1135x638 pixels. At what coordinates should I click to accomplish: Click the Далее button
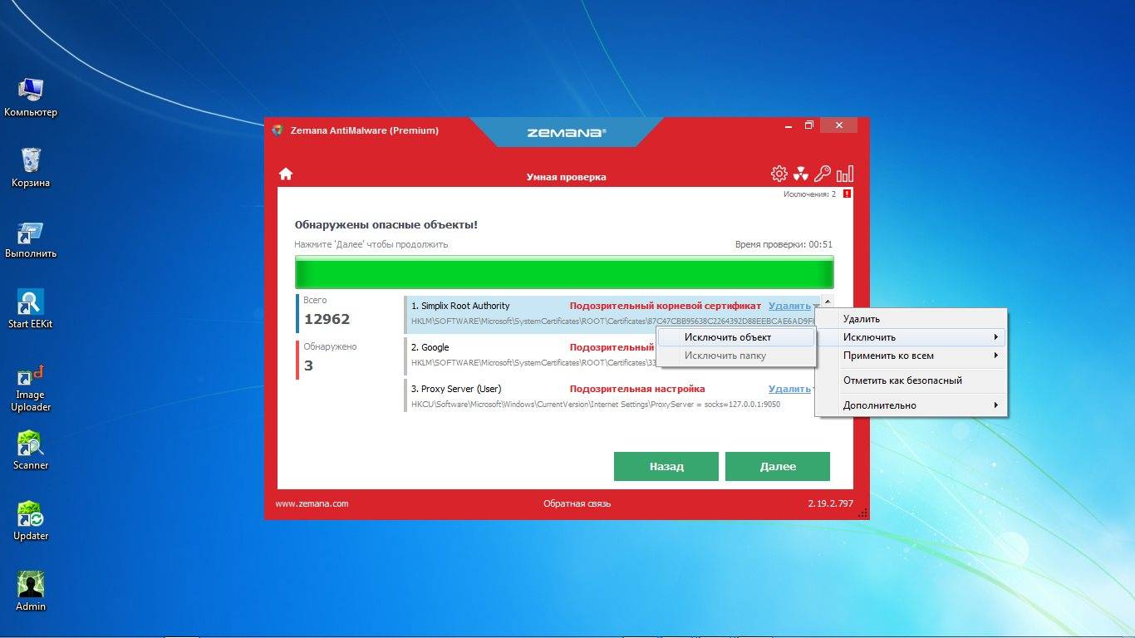[x=778, y=466]
